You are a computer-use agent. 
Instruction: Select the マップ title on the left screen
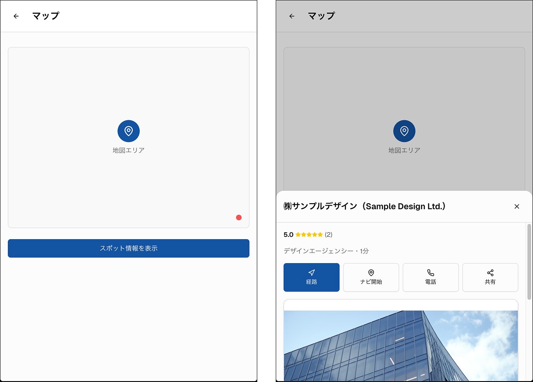pyautogui.click(x=46, y=16)
